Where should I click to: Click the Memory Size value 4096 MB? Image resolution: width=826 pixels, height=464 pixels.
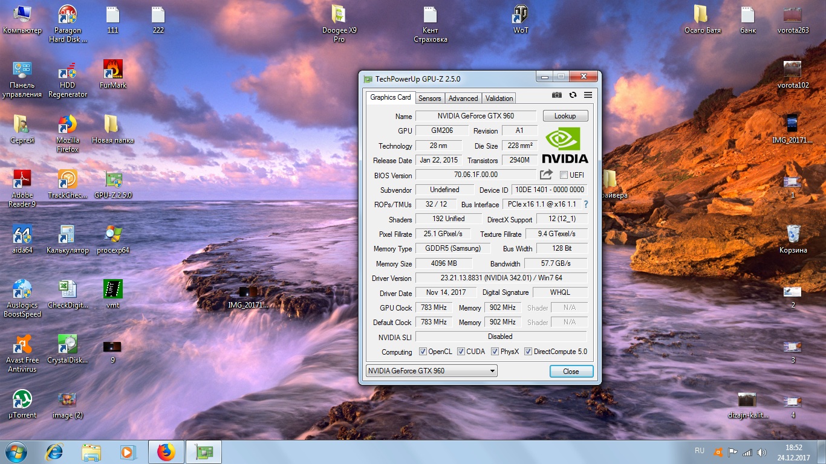tap(444, 263)
